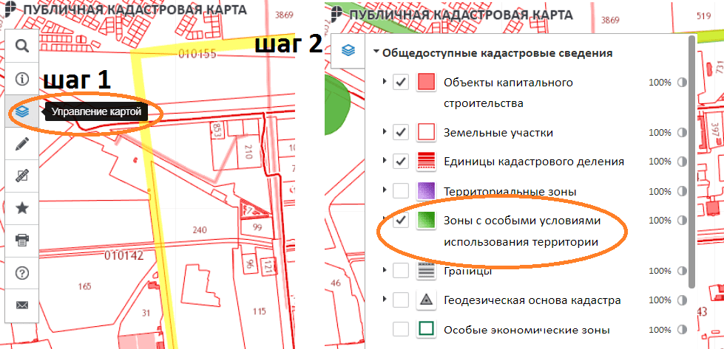Screen dimensions: 724x349
Task: Expand Единицы кадастрового деления tree arrow
Action: pyautogui.click(x=384, y=161)
